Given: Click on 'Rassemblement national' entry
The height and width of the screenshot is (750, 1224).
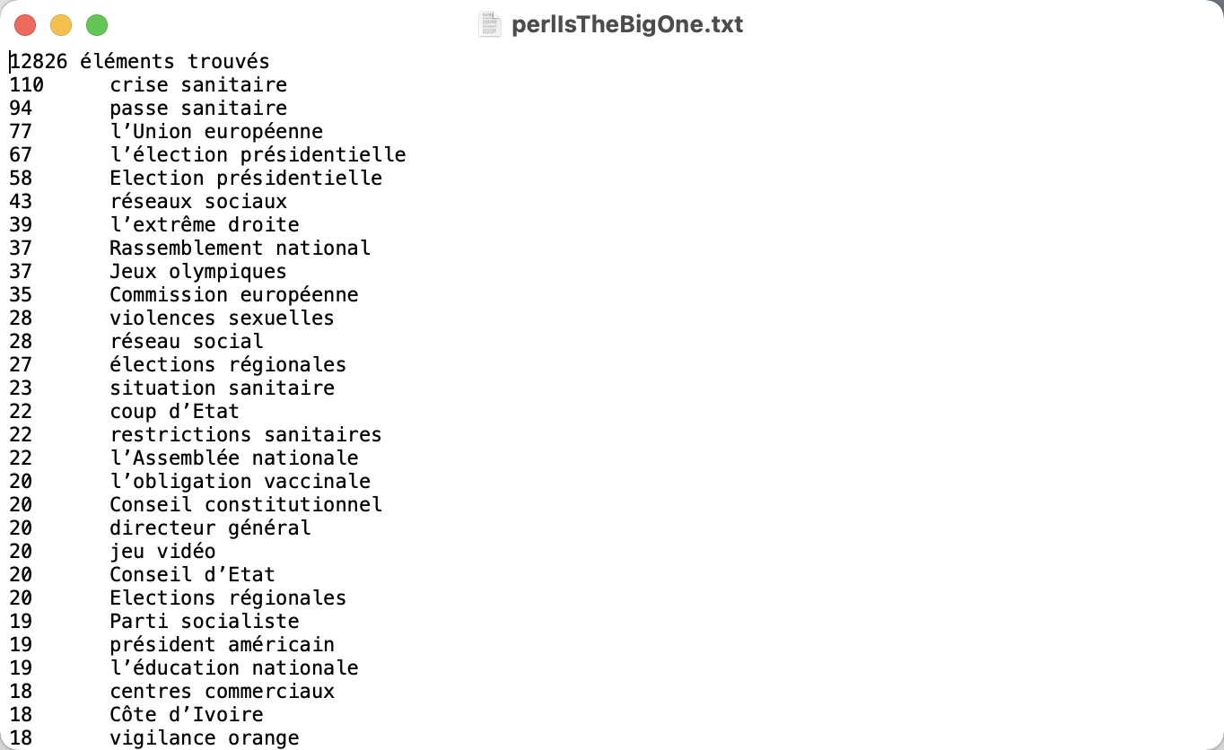Looking at the screenshot, I should (240, 248).
